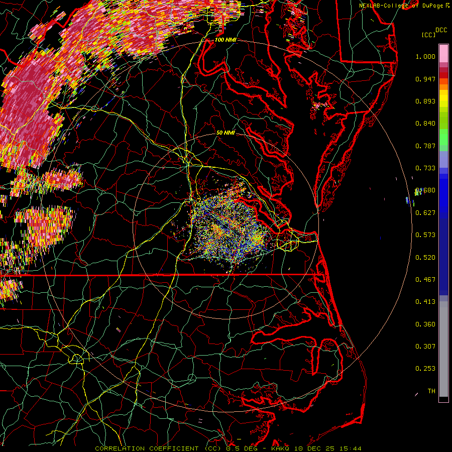Select the 0.733 legend value
452x452 pixels.
pyautogui.click(x=425, y=168)
